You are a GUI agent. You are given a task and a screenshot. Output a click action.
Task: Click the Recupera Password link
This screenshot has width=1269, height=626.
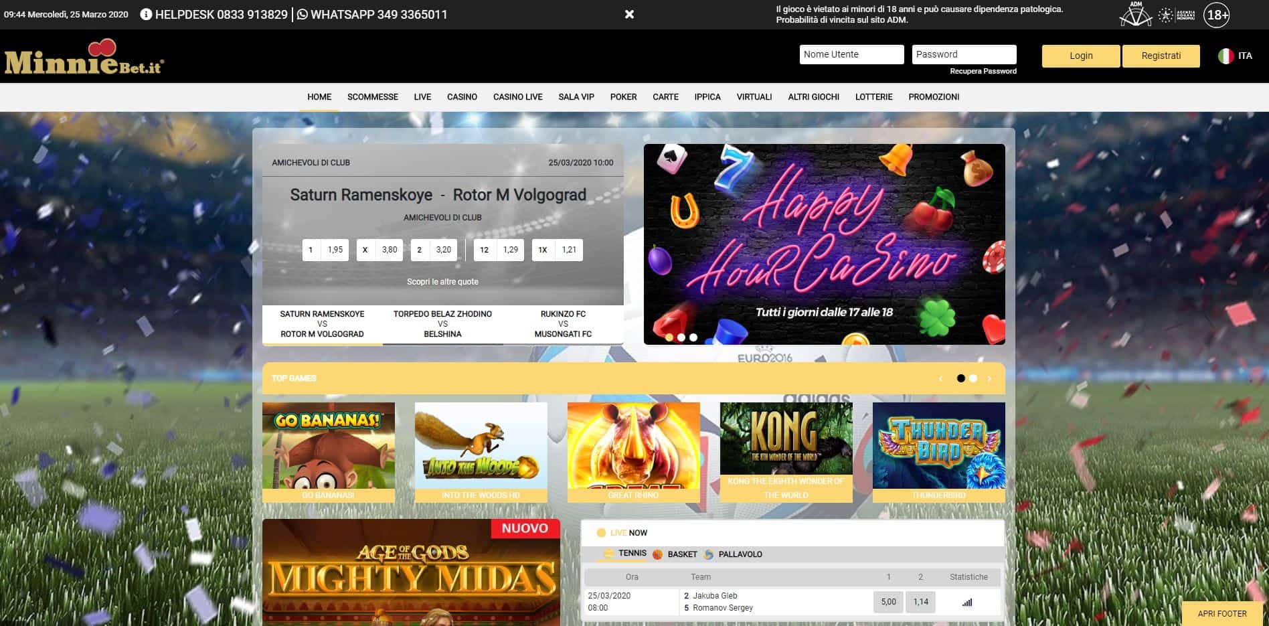(983, 71)
